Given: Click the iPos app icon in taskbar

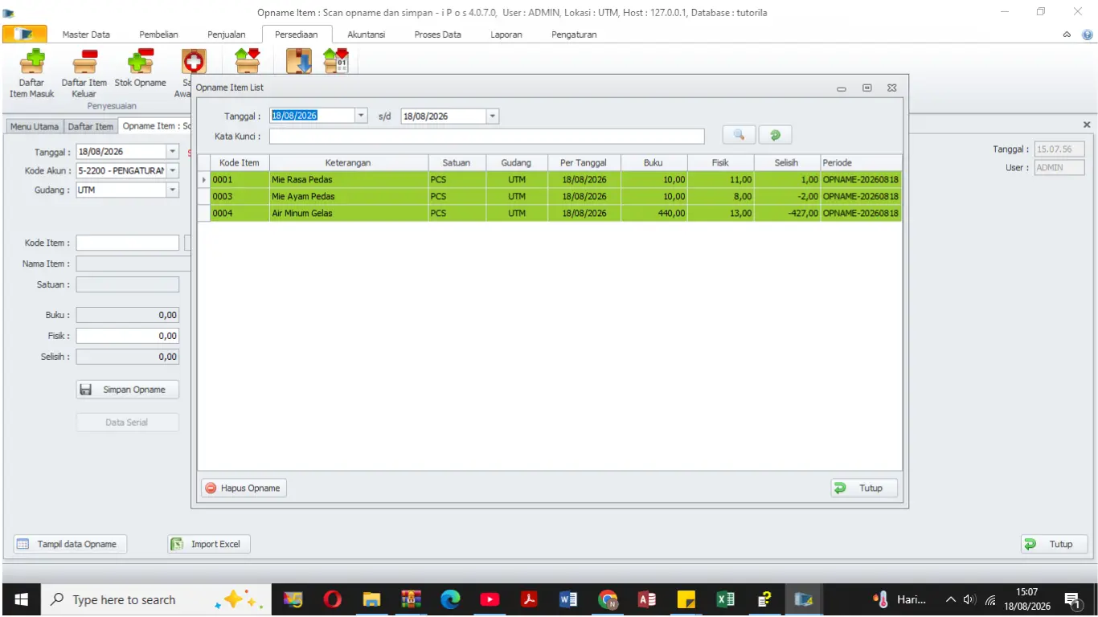Looking at the screenshot, I should tap(804, 599).
